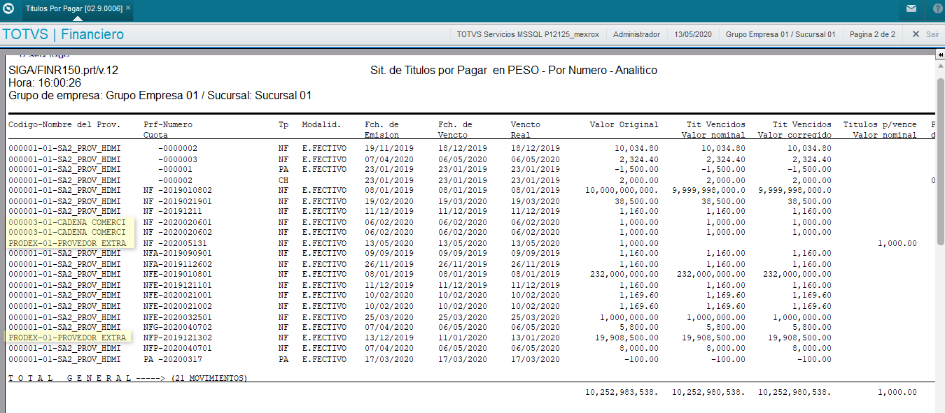The height and width of the screenshot is (413, 945).
Task: Collapse the side panel using the small arrow icon
Action: [940, 55]
